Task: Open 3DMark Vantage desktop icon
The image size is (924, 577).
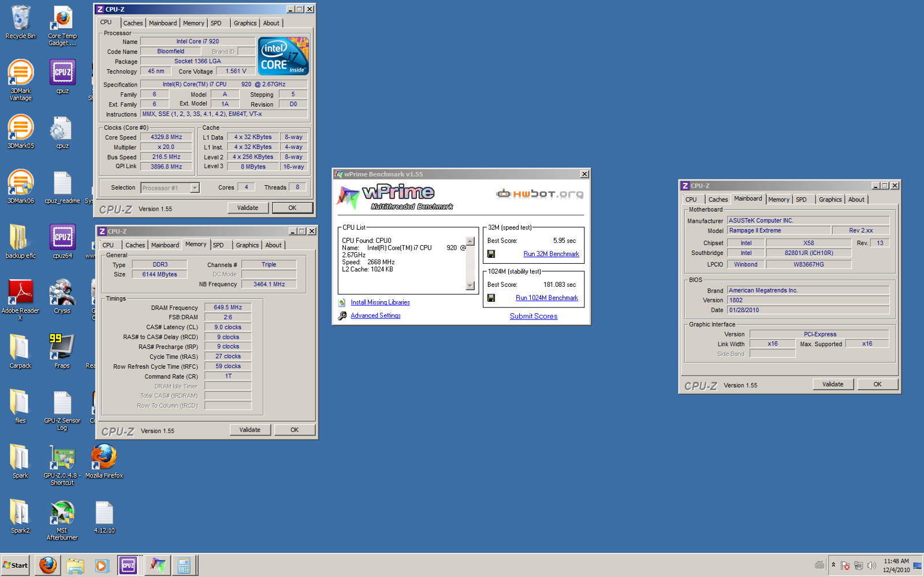Action: [20, 80]
